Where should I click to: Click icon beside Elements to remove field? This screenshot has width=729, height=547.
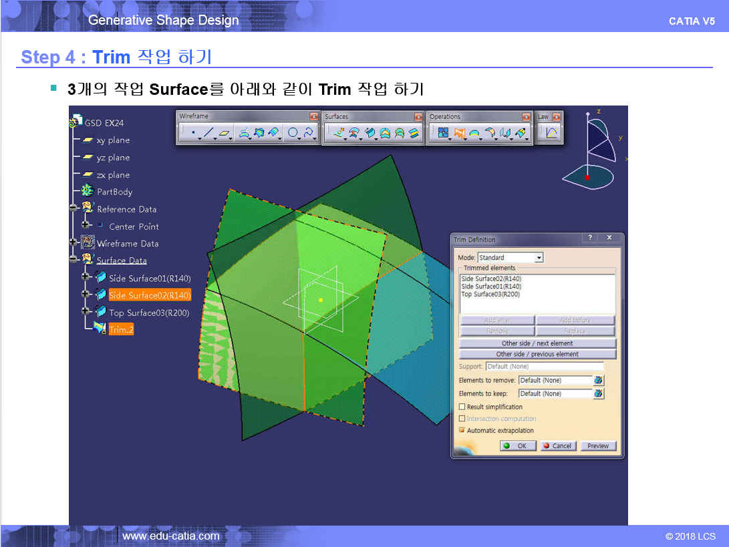click(599, 380)
